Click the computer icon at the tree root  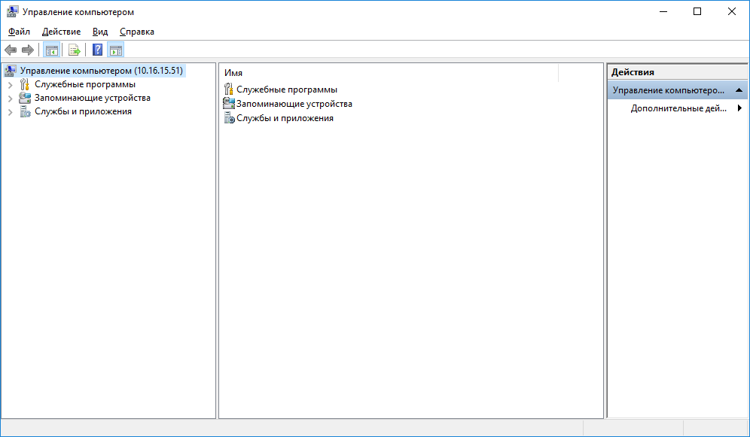click(10, 71)
